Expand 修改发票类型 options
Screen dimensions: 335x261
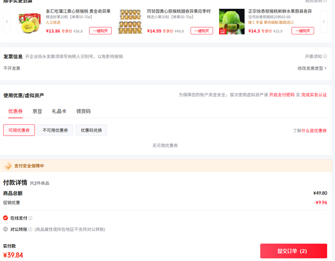312,68
